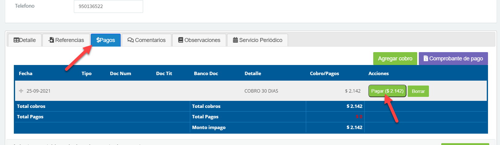Click the book icon beside Observaciones
The image size is (500, 145).
(181, 40)
